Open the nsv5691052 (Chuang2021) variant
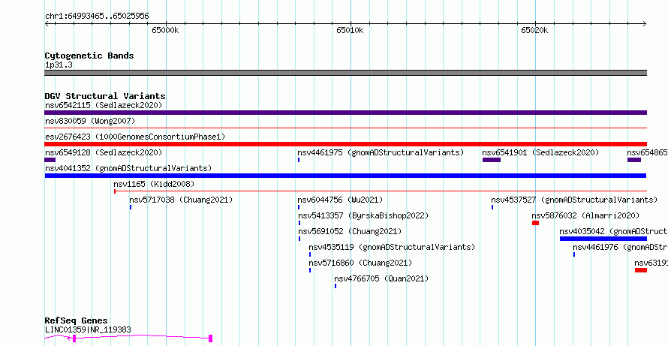The image size is (668, 346). (x=350, y=231)
